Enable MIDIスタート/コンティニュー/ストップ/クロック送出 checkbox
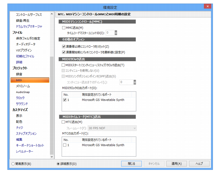 point(63,65)
